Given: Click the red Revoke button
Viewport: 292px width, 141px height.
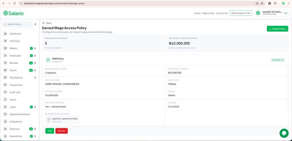Looking at the screenshot, I should 62,131.
